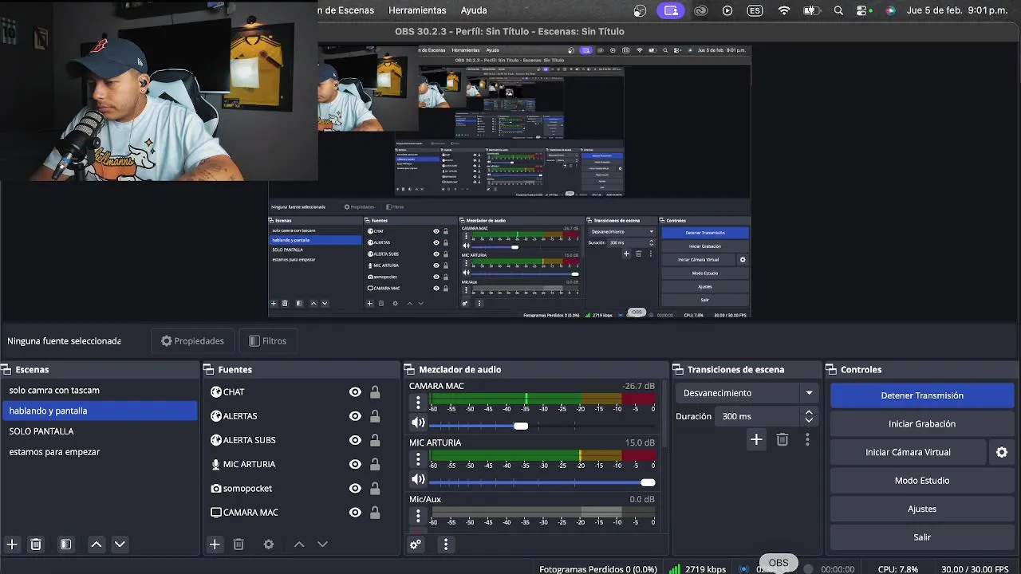This screenshot has height=574, width=1021.
Task: Open source properties gear in Fuentes toolbar
Action: (269, 545)
